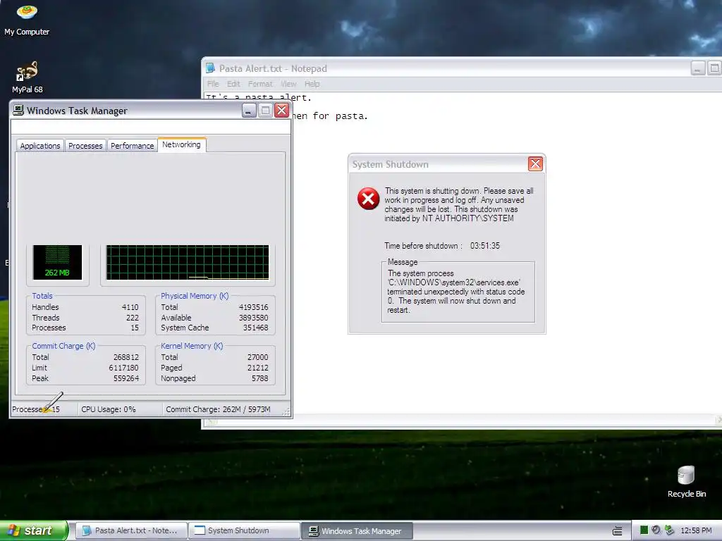Click the network connection tray icon
This screenshot has height=541, width=722.
click(x=670, y=530)
